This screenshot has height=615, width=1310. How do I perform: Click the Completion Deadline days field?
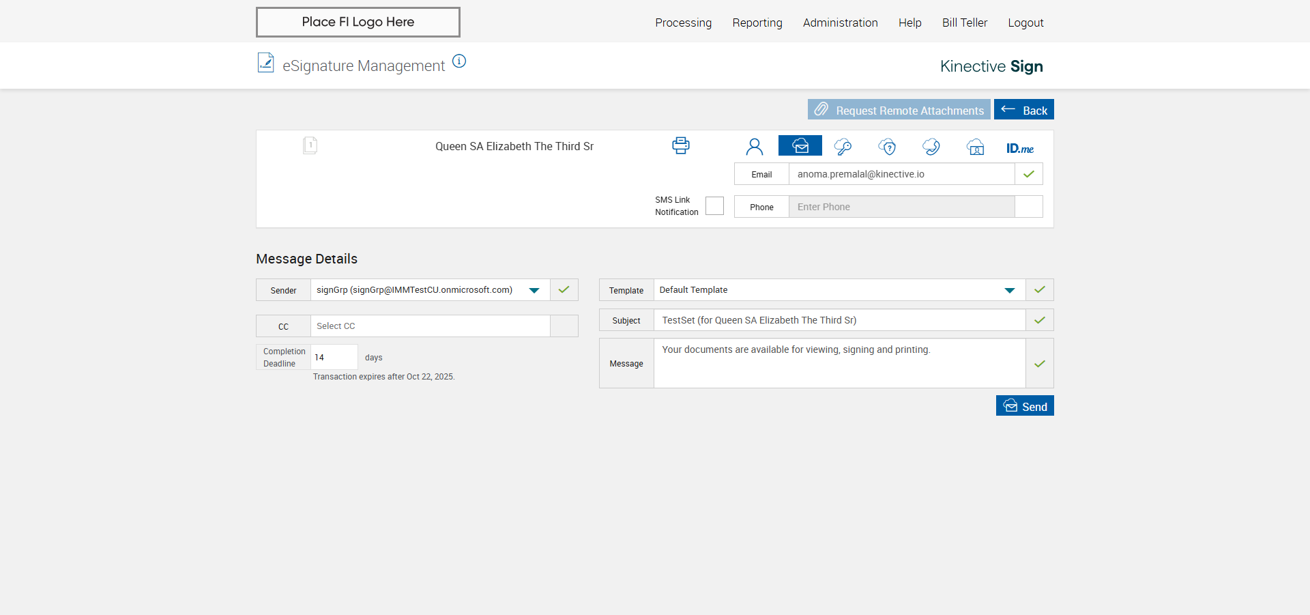tap(334, 357)
